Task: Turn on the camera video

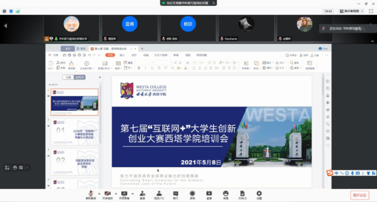Action: tap(107, 194)
